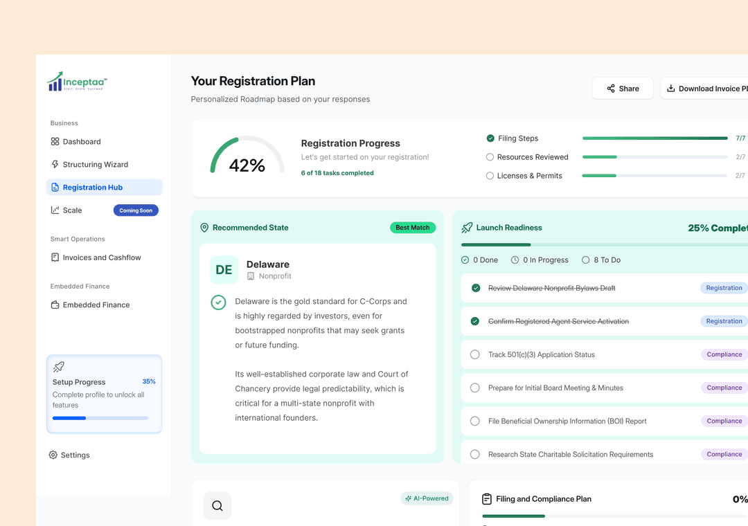
Task: Click the clipboard icon beside Filing and Compliance Plan
Action: pyautogui.click(x=487, y=499)
